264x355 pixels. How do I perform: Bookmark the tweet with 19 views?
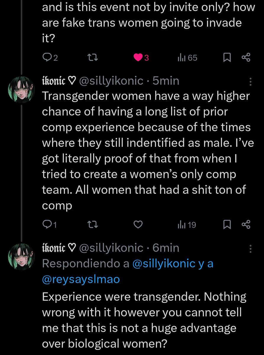[227, 225]
